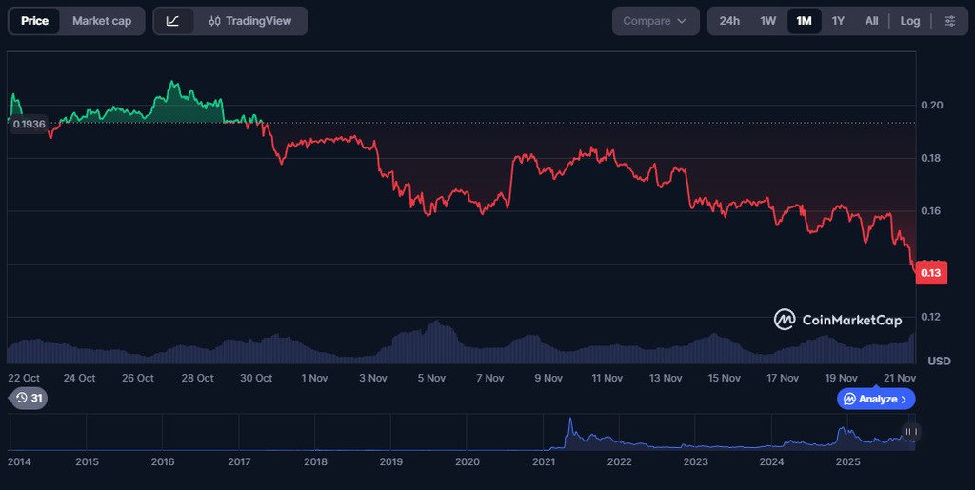The width and height of the screenshot is (975, 490).
Task: Switch to TradingView chart mode
Action: (x=250, y=21)
